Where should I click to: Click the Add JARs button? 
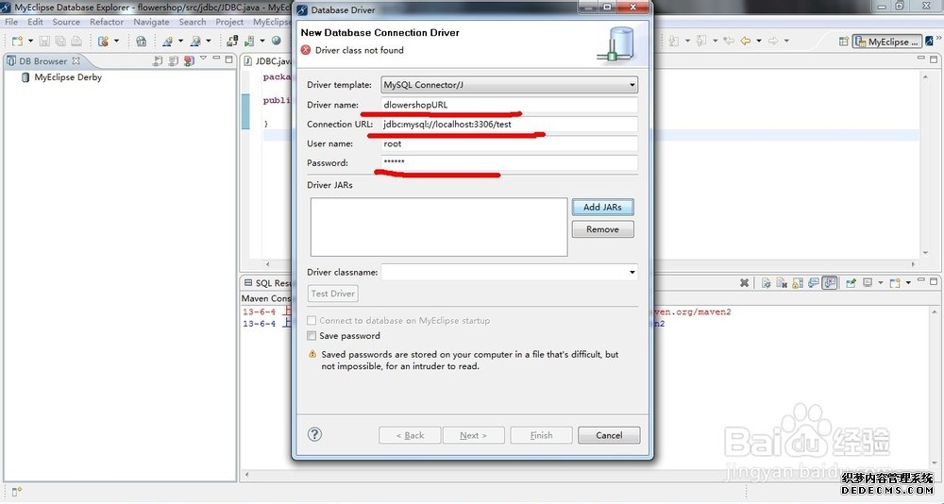tap(602, 207)
